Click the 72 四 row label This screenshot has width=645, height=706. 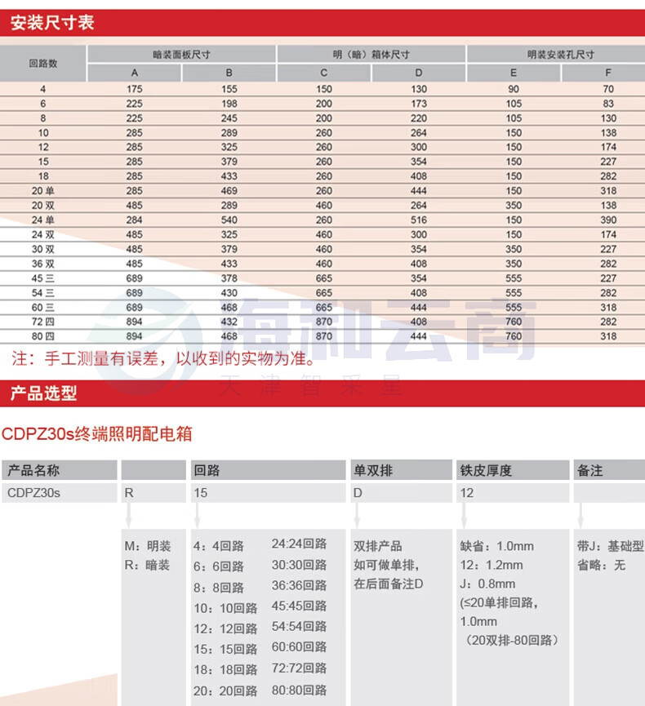(x=42, y=322)
